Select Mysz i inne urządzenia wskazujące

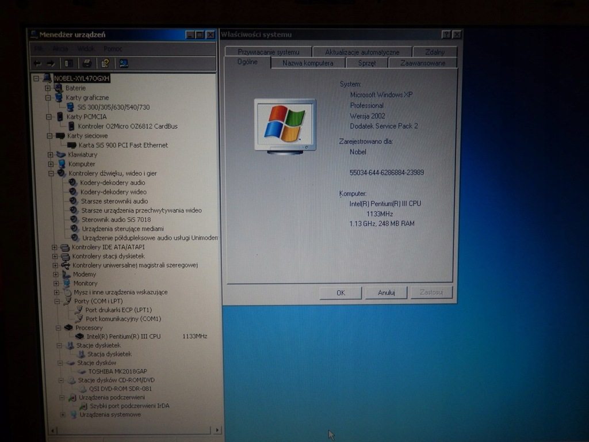pyautogui.click(x=121, y=292)
